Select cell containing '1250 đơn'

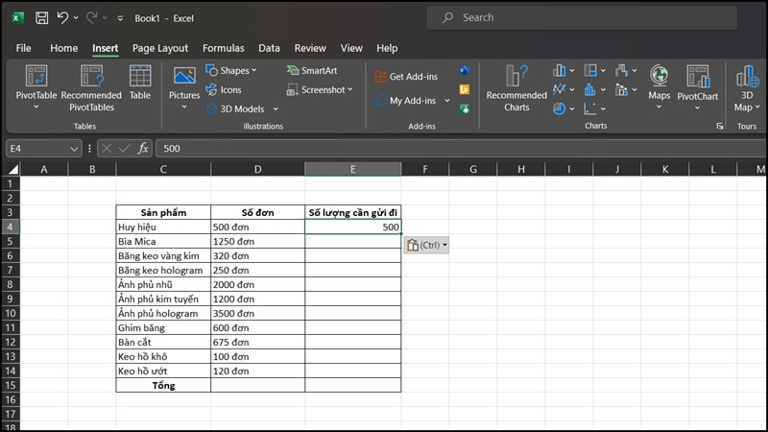click(x=257, y=242)
